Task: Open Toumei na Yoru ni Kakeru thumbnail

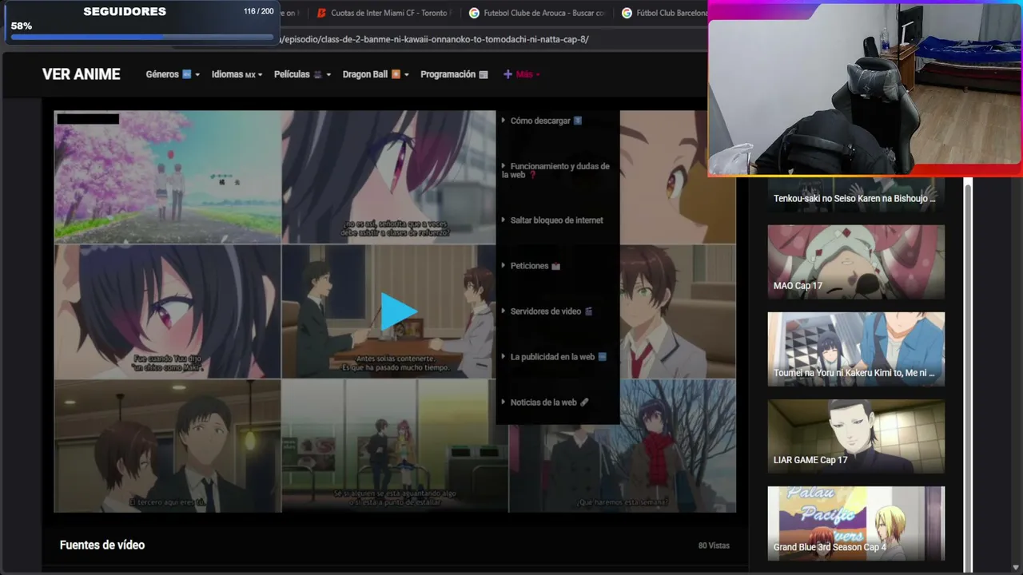Action: pyautogui.click(x=856, y=349)
